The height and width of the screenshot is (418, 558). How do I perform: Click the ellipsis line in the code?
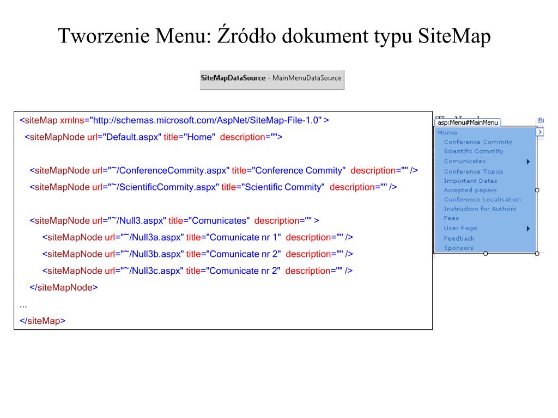[x=23, y=306]
